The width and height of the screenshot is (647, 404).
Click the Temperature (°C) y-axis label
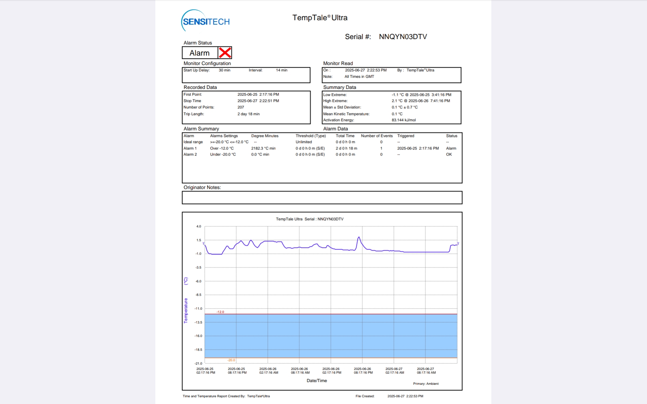coord(186,300)
